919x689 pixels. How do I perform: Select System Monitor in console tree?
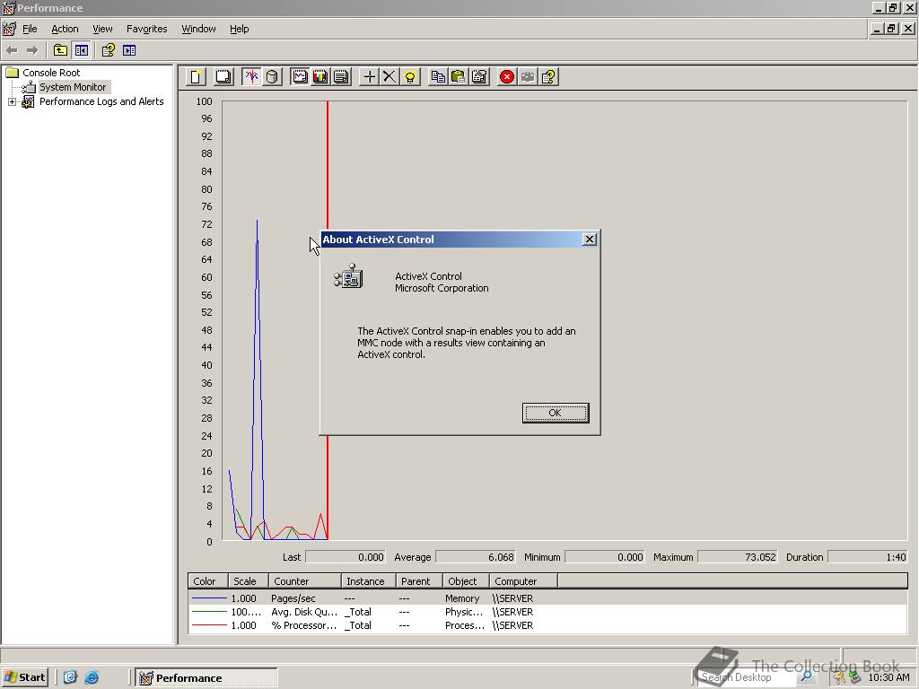[x=73, y=87]
